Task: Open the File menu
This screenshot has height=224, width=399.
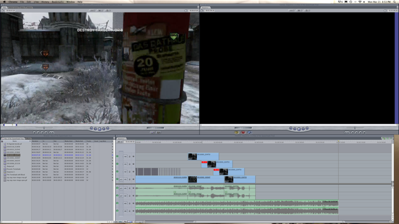Action: pos(22,2)
